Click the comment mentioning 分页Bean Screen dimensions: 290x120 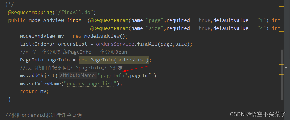click(74, 52)
